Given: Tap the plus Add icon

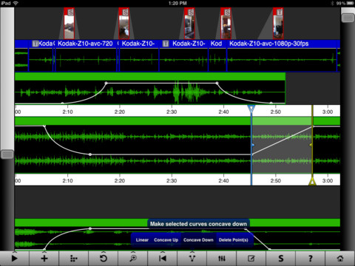Looking at the screenshot, I should pyautogui.click(x=44, y=259).
